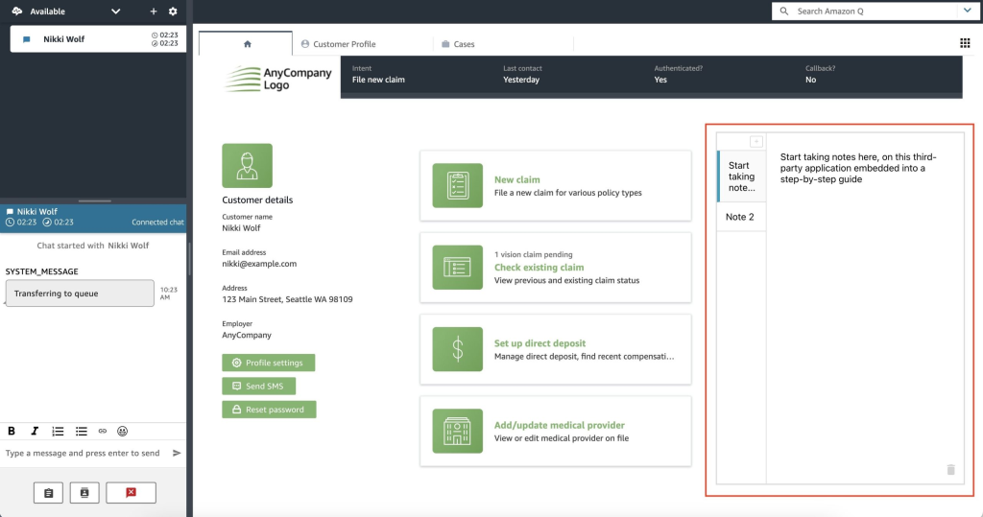Click the customer avatar icon
This screenshot has width=983, height=517.
point(247,165)
